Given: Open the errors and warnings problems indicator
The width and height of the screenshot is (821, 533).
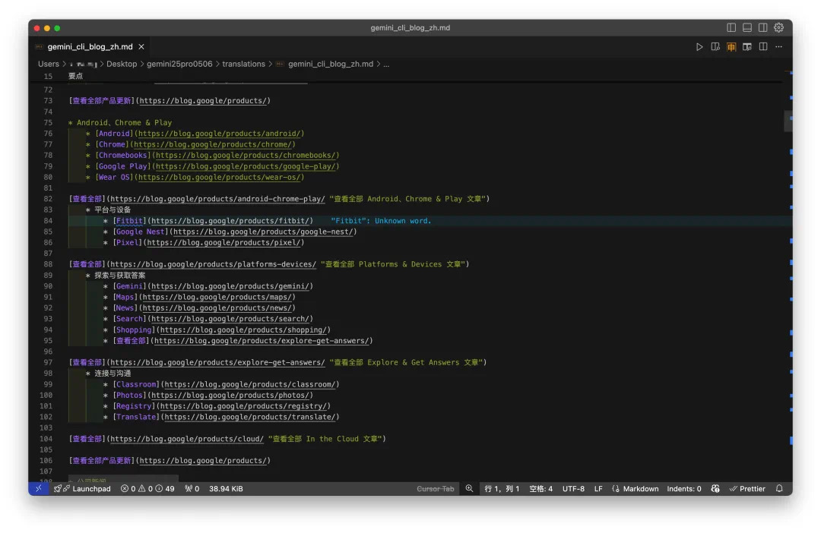Looking at the screenshot, I should point(147,488).
